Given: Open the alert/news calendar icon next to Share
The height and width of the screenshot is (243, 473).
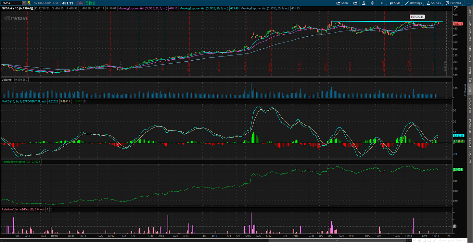Looking at the screenshot, I should tap(355, 3).
